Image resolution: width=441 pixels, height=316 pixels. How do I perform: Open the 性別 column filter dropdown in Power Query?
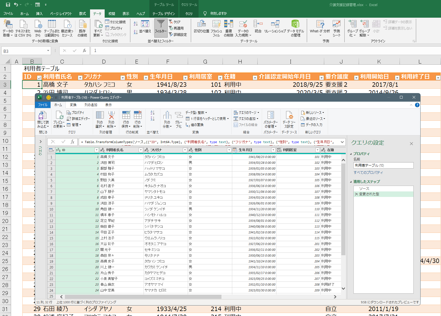pos(229,150)
